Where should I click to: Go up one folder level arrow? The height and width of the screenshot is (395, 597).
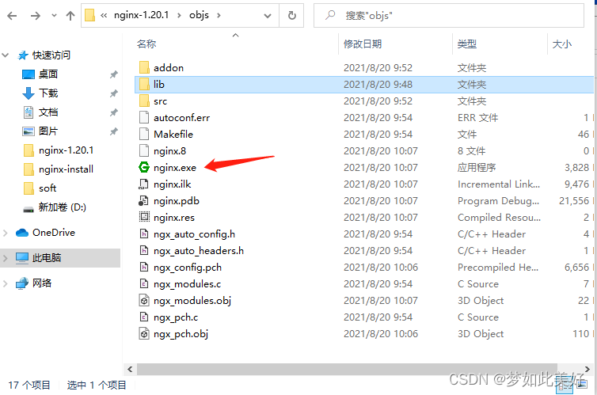pyautogui.click(x=70, y=16)
